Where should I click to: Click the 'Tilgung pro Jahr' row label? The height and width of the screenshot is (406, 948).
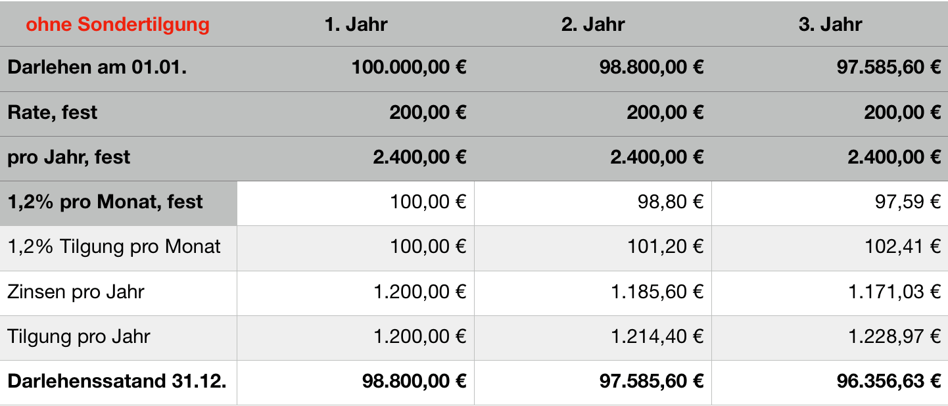pos(79,336)
